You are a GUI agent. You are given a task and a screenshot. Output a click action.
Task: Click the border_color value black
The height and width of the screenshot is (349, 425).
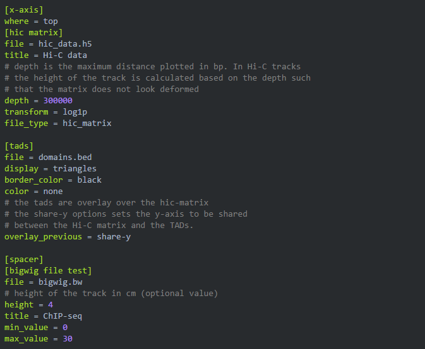[x=89, y=180]
